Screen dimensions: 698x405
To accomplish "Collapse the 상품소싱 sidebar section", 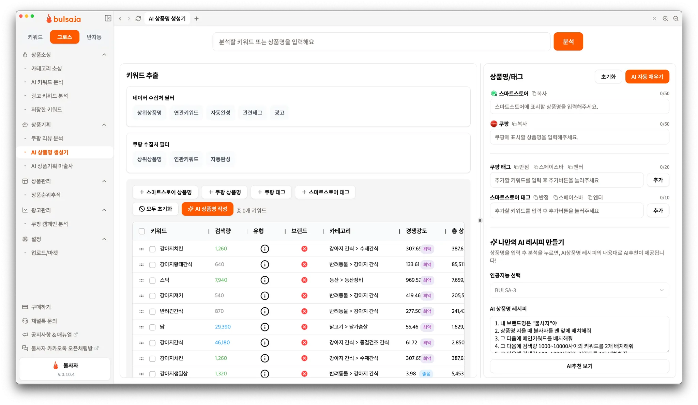I will (x=104, y=54).
